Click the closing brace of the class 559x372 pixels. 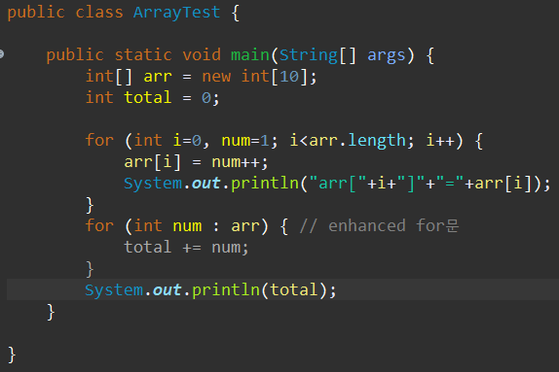[12, 355]
